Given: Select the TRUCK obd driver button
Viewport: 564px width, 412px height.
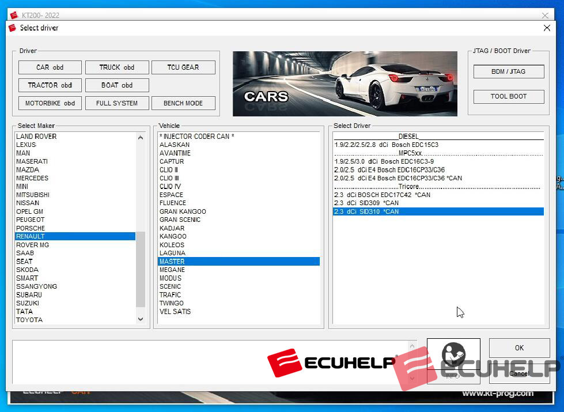Looking at the screenshot, I should pyautogui.click(x=117, y=67).
